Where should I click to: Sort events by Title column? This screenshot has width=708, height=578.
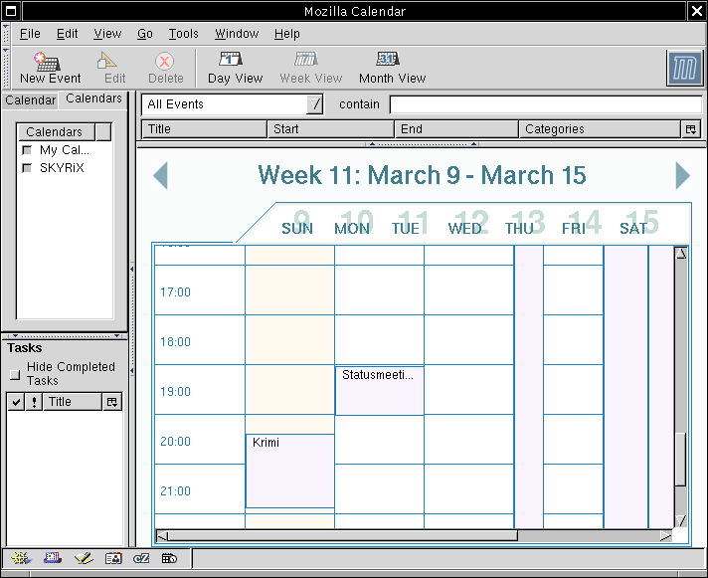(204, 129)
